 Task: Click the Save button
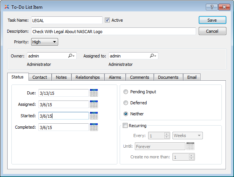[x=212, y=20]
